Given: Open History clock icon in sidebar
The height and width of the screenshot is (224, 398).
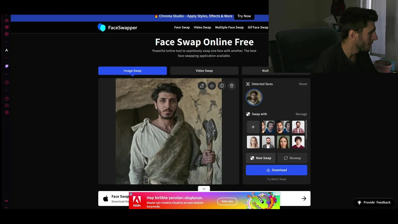Looking at the screenshot, I should point(7,99).
